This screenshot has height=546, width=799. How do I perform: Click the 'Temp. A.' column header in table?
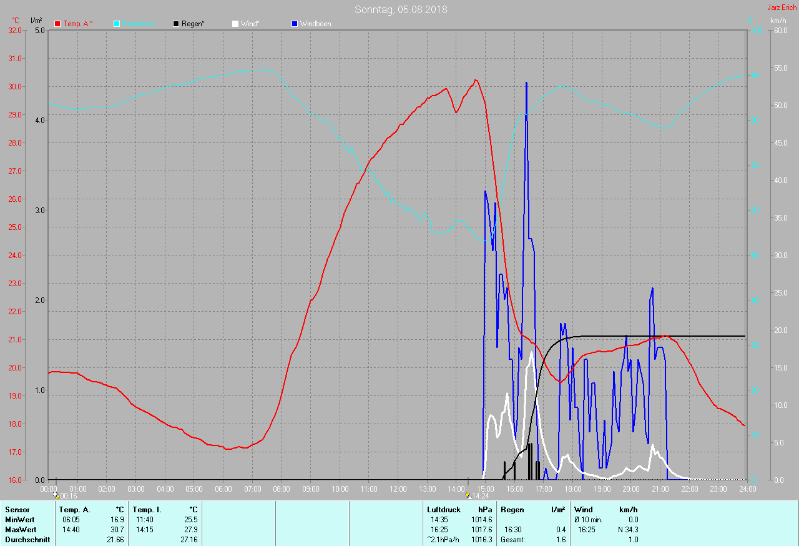tap(75, 510)
